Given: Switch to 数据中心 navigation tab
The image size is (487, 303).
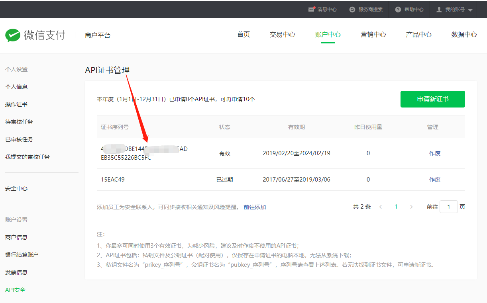Looking at the screenshot, I should 464,35.
